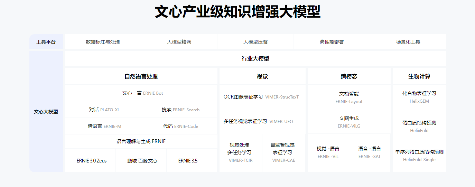This screenshot has width=475, height=187.
Task: Click the 场景化工具 item
Action: click(x=408, y=42)
